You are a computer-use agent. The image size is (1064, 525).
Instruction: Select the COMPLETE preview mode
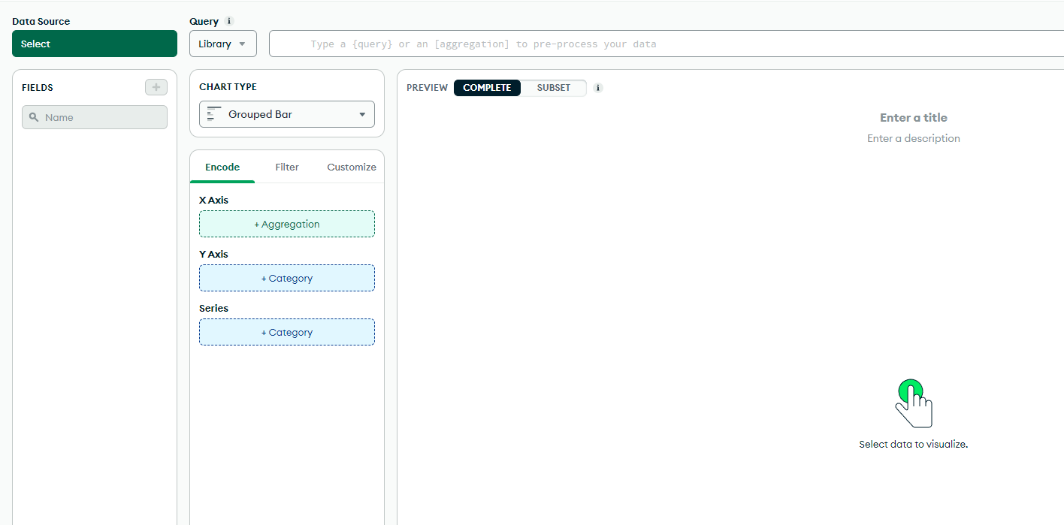487,88
